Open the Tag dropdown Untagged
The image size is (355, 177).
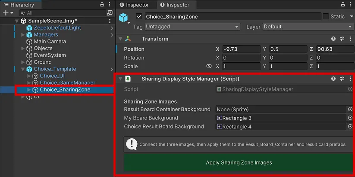pyautogui.click(x=192, y=27)
